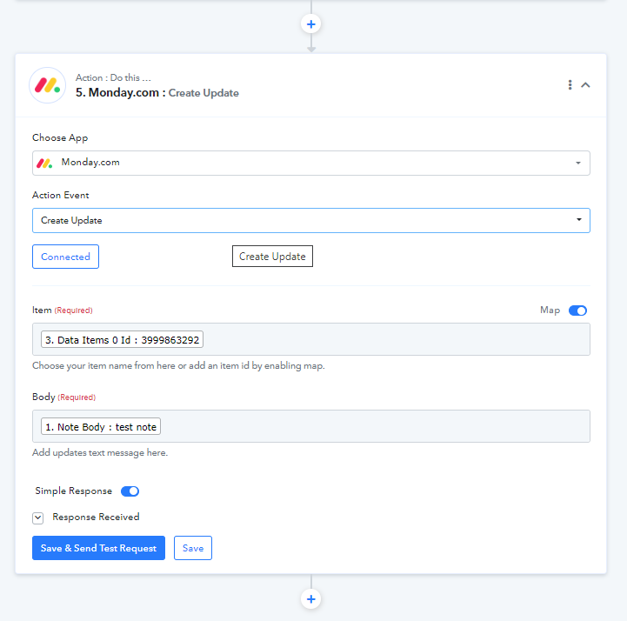Screen dimensions: 627x621
Task: Select the Note Body test note tag
Action: coord(101,426)
